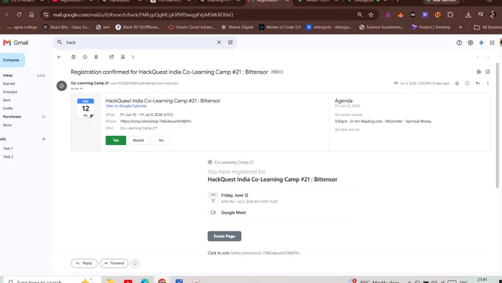The width and height of the screenshot is (502, 283).
Task: Reply using the header arrow icon
Action: [478, 83]
